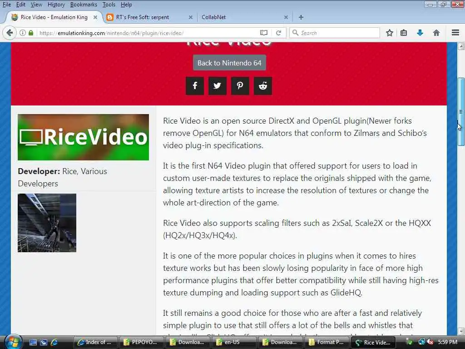Click the vertical scrollbar thumb
This screenshot has width=465, height=349.
(x=461, y=112)
